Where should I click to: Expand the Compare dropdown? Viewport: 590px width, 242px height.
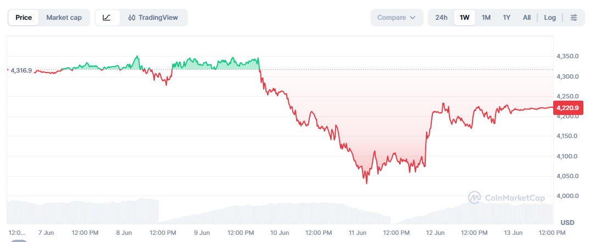point(397,18)
